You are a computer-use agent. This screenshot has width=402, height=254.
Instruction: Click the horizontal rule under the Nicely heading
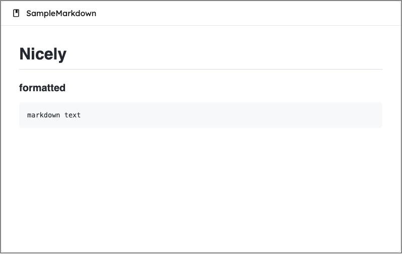pyautogui.click(x=200, y=69)
